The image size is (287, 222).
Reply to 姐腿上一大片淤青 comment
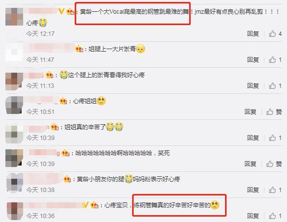(253, 60)
